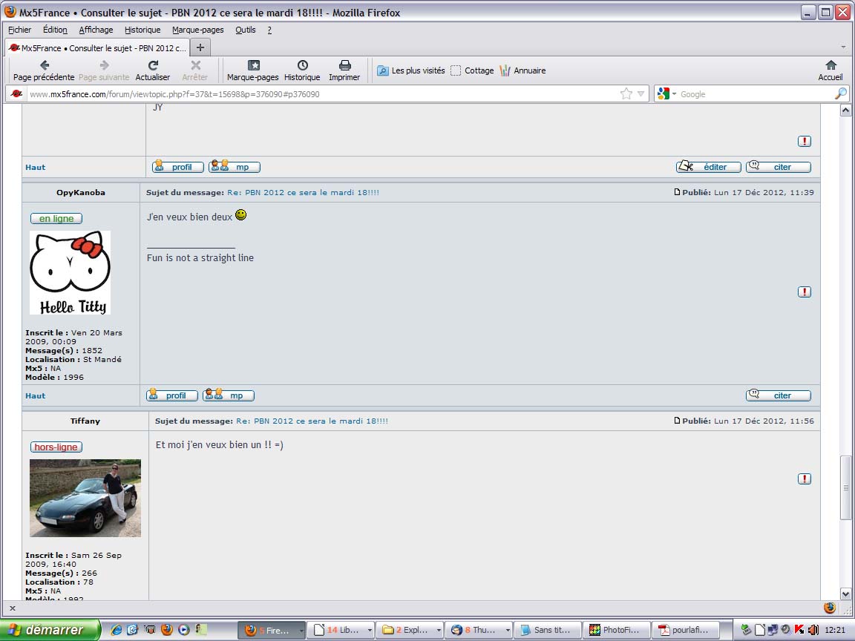Click the Firefox icon in status bar
Image resolution: width=855 pixels, height=641 pixels.
pyautogui.click(x=829, y=608)
